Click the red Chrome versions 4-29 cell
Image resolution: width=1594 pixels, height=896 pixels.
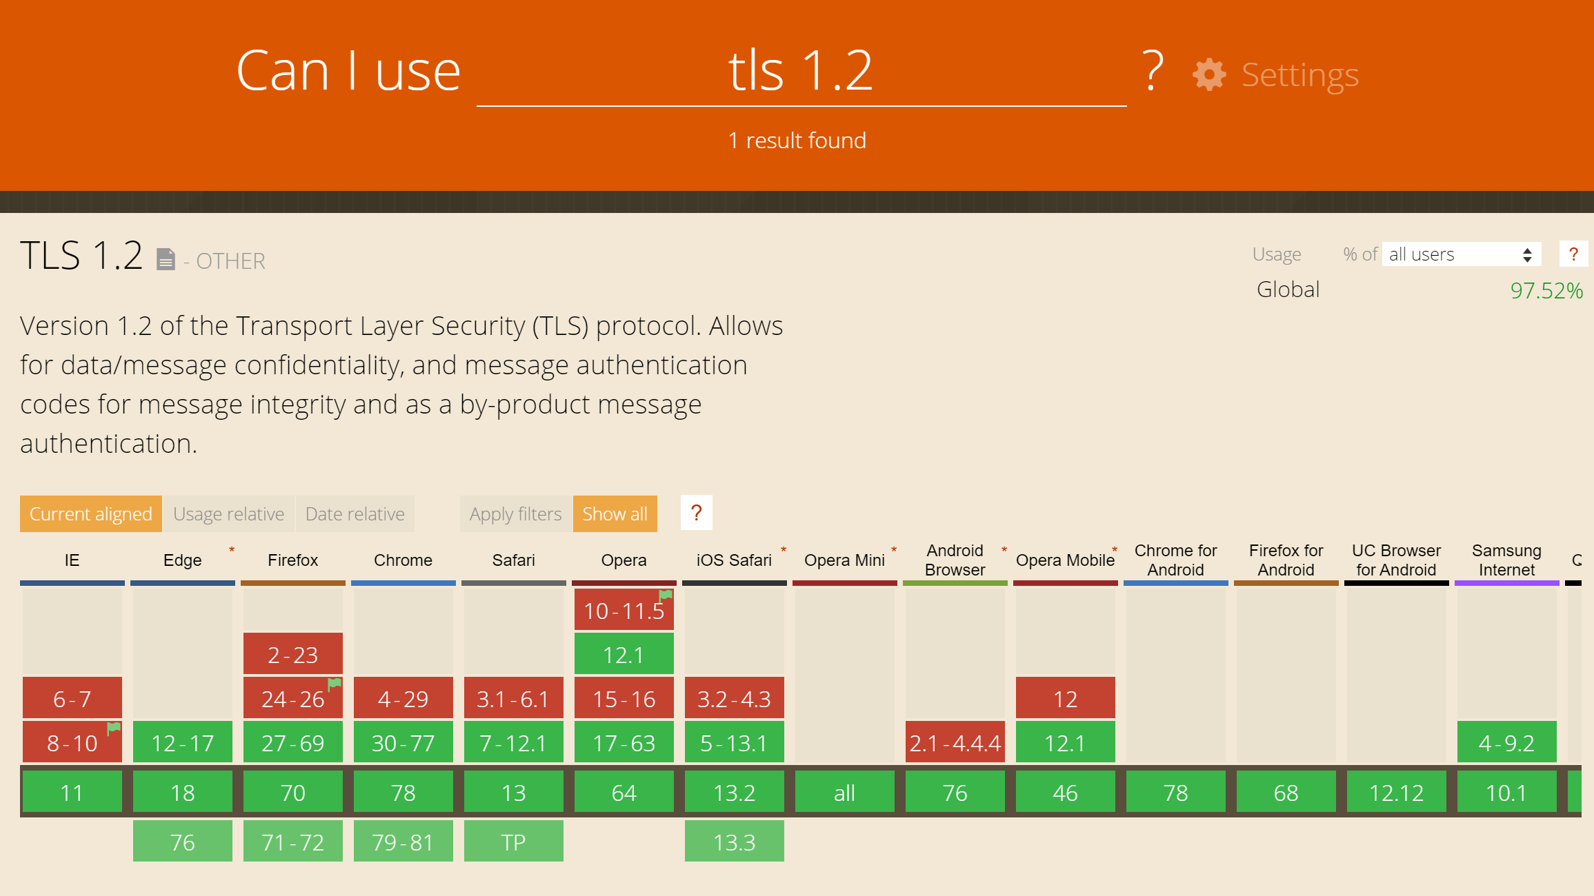(x=402, y=697)
